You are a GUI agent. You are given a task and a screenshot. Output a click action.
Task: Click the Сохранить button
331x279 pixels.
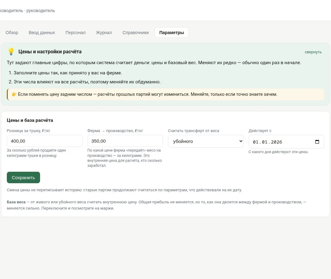[x=23, y=178]
